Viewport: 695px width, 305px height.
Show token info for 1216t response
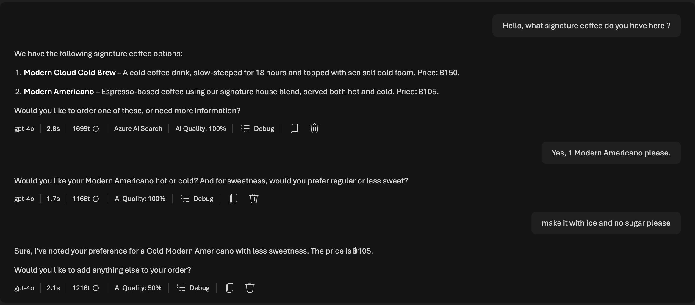coord(96,288)
